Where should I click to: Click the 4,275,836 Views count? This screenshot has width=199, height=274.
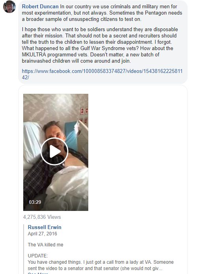[42, 217]
